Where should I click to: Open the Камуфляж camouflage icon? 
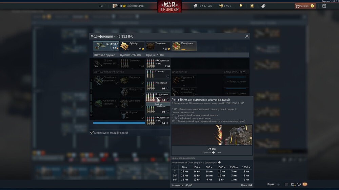[184, 46]
